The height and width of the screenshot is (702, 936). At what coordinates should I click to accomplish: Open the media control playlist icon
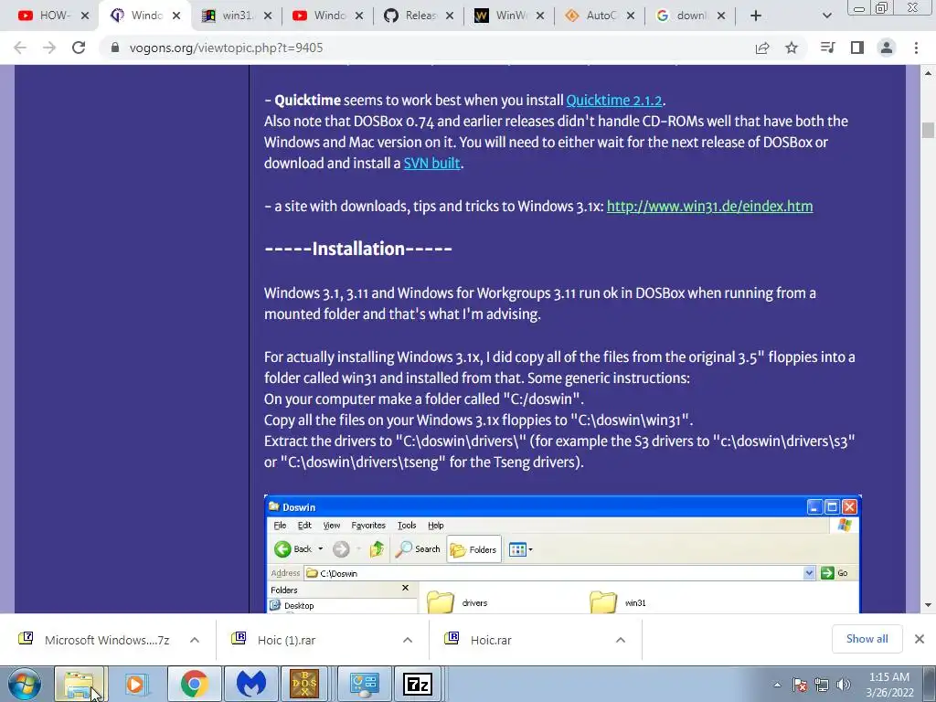point(827,48)
